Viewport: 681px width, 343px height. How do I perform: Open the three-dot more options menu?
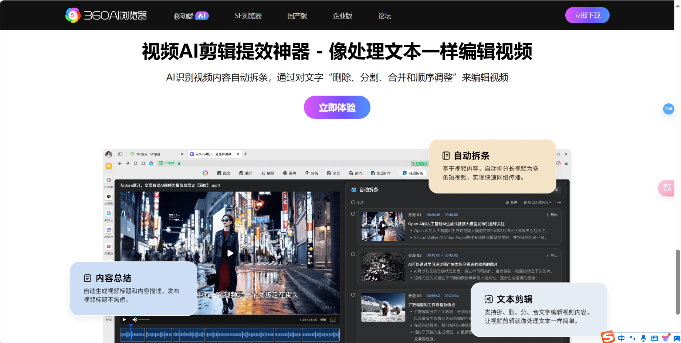tap(559, 202)
